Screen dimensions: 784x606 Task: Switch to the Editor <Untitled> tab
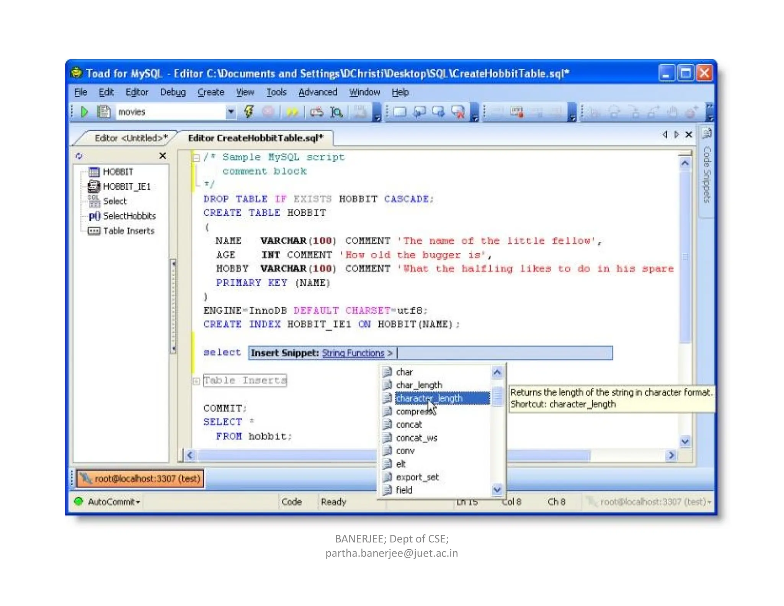pos(131,138)
